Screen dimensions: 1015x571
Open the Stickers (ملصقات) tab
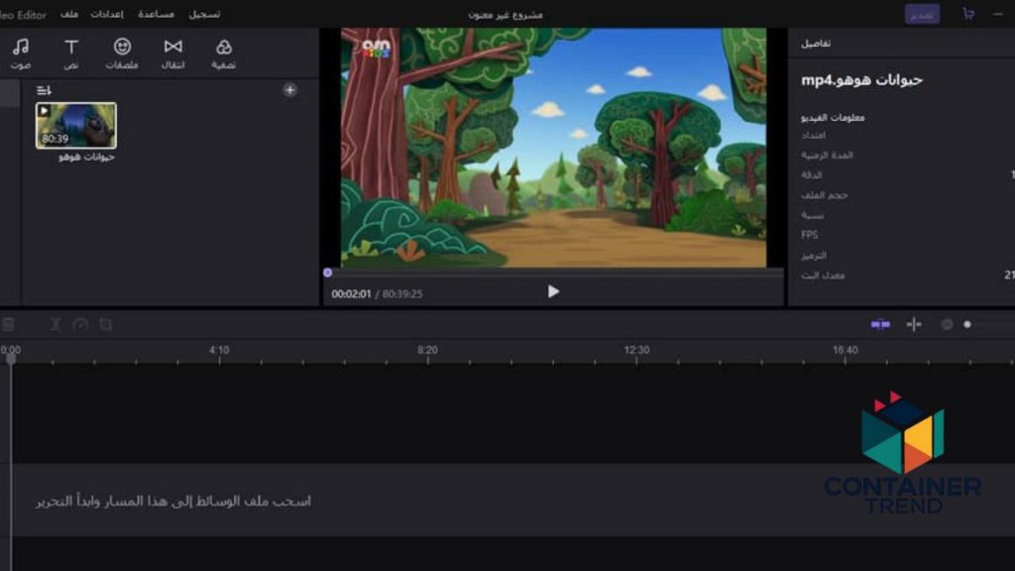tap(122, 54)
